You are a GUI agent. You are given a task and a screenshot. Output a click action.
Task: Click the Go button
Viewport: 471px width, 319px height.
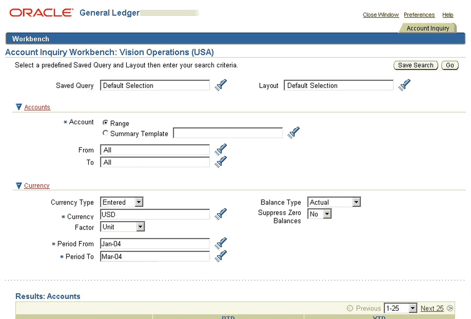click(x=450, y=65)
